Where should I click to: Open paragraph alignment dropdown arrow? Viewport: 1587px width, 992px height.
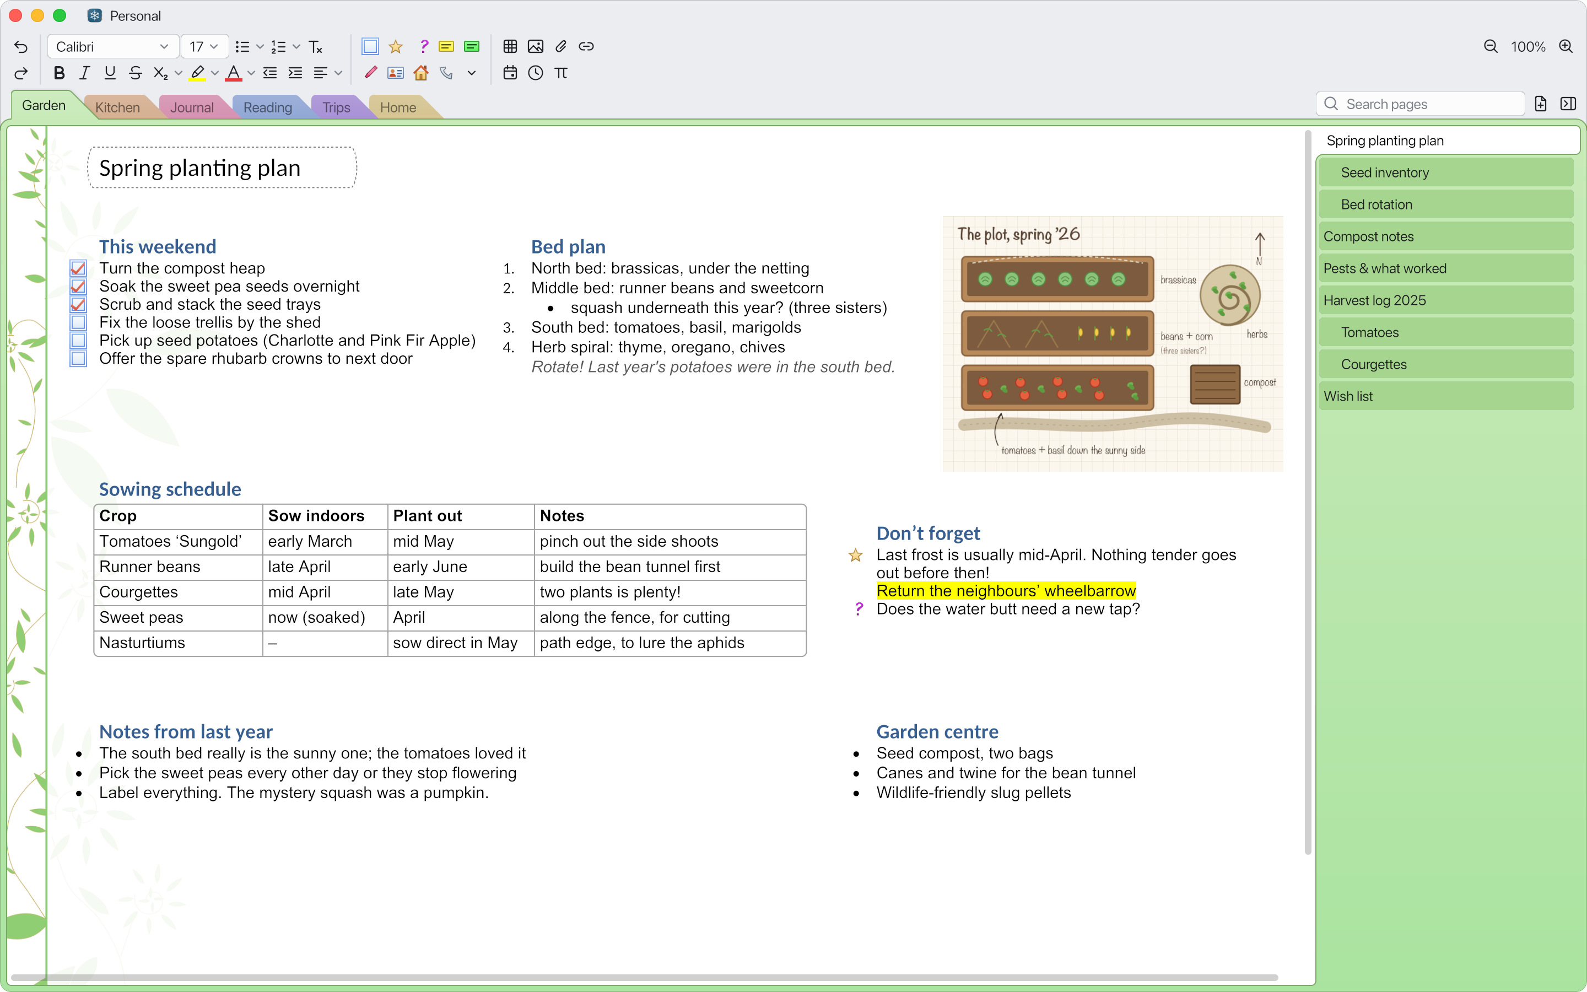click(x=338, y=73)
